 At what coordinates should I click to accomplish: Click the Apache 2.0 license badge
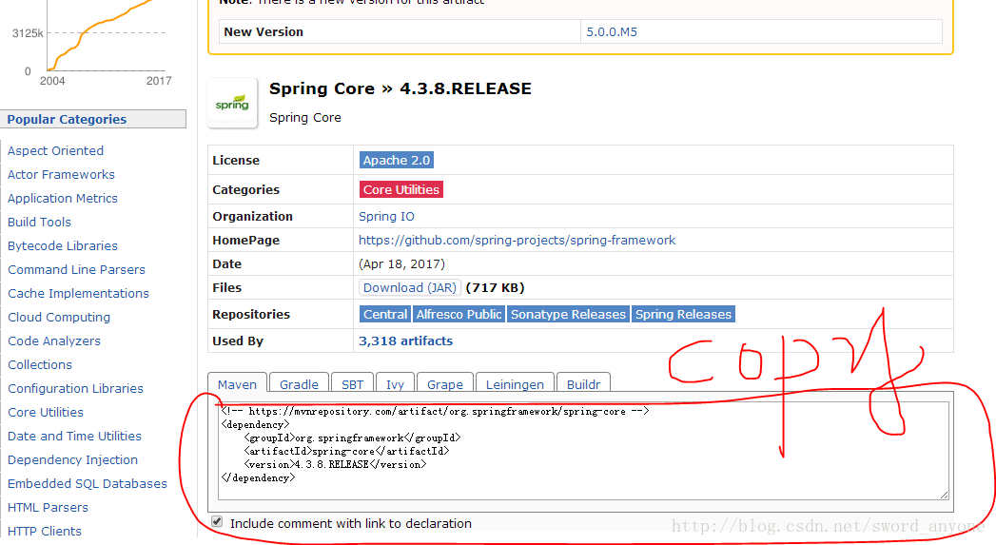tap(397, 160)
